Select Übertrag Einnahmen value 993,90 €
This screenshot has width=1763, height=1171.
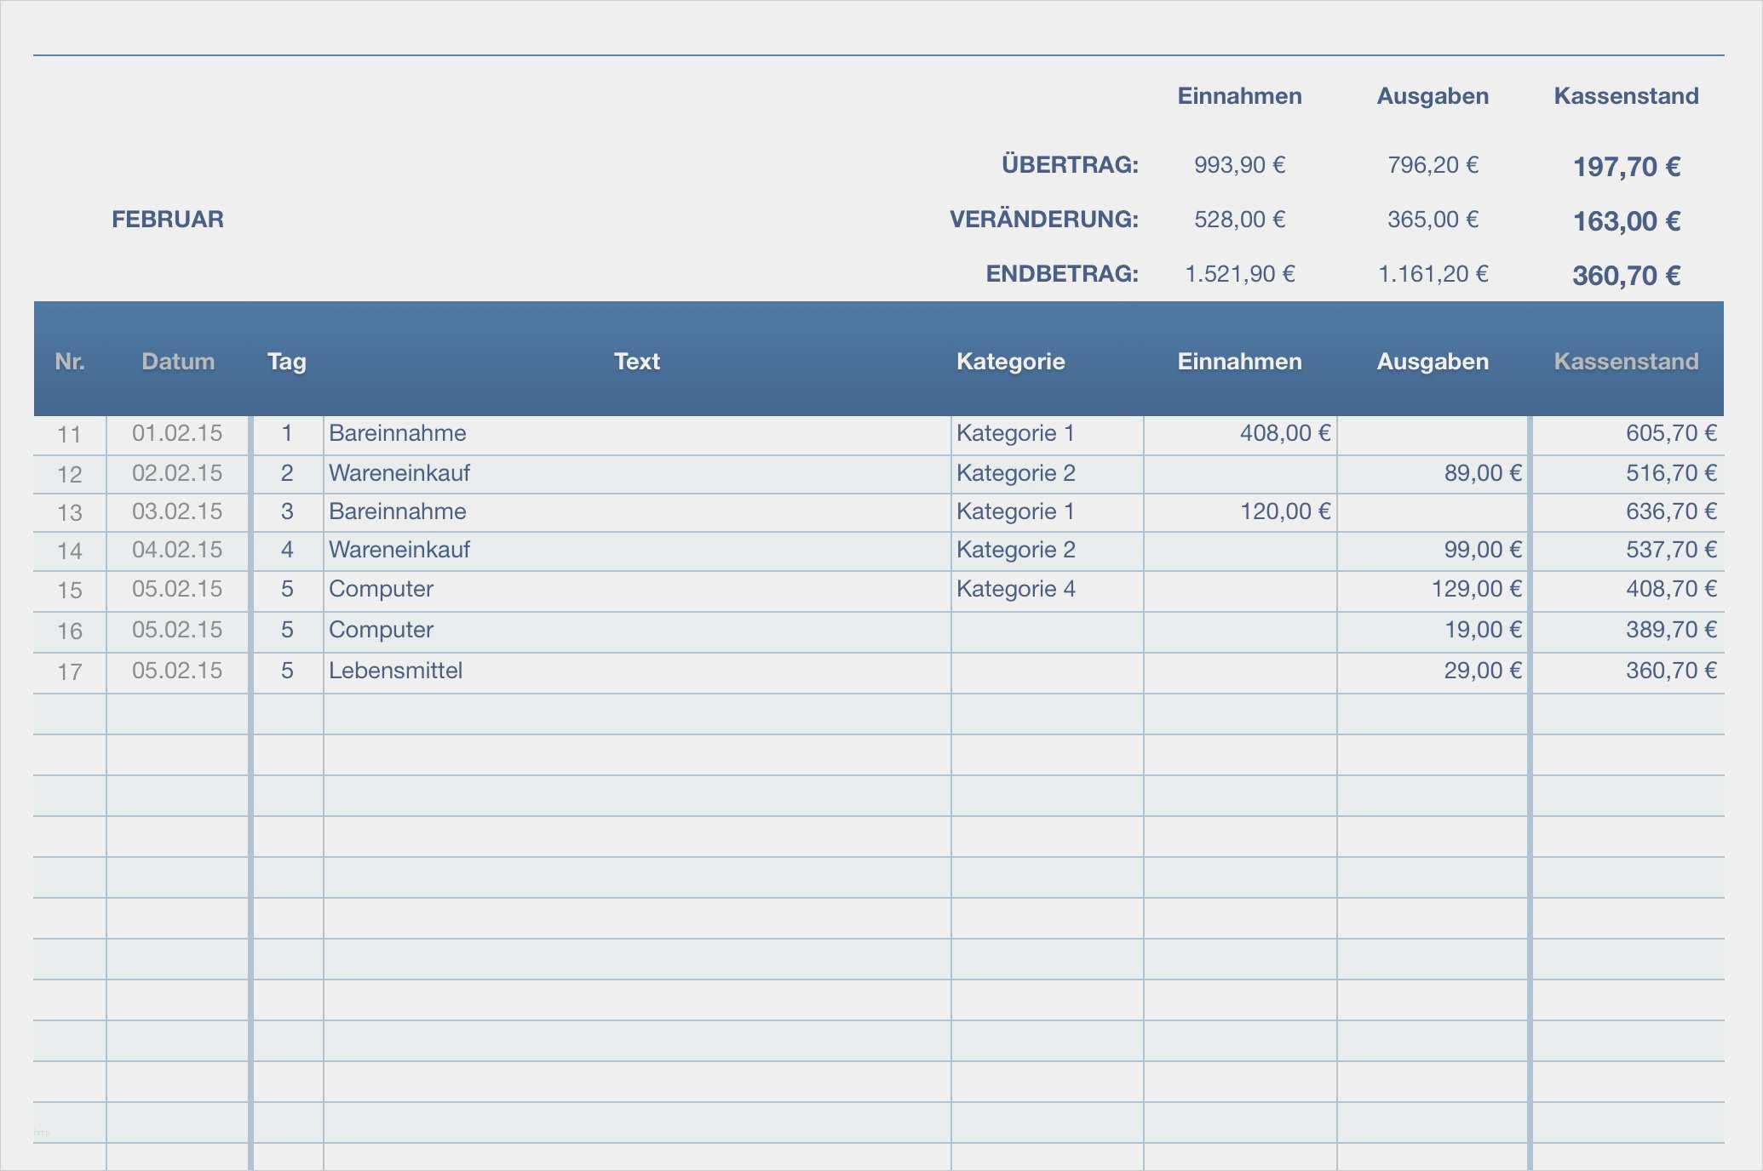pos(1239,165)
